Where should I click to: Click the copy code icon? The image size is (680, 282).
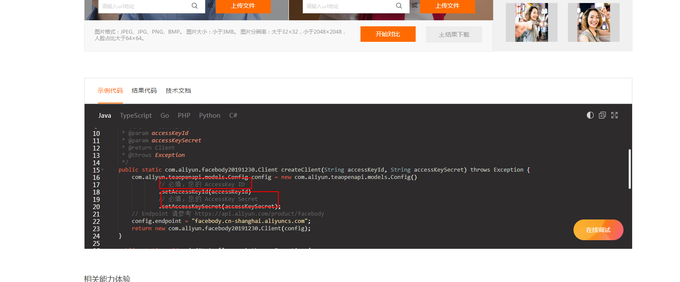coord(602,115)
